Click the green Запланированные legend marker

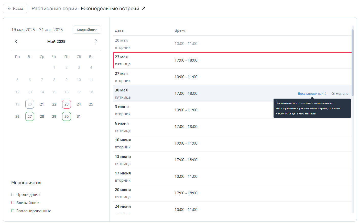click(x=13, y=211)
